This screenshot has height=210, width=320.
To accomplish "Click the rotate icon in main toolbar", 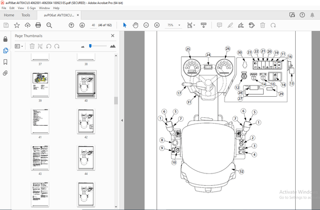I will 273,25.
